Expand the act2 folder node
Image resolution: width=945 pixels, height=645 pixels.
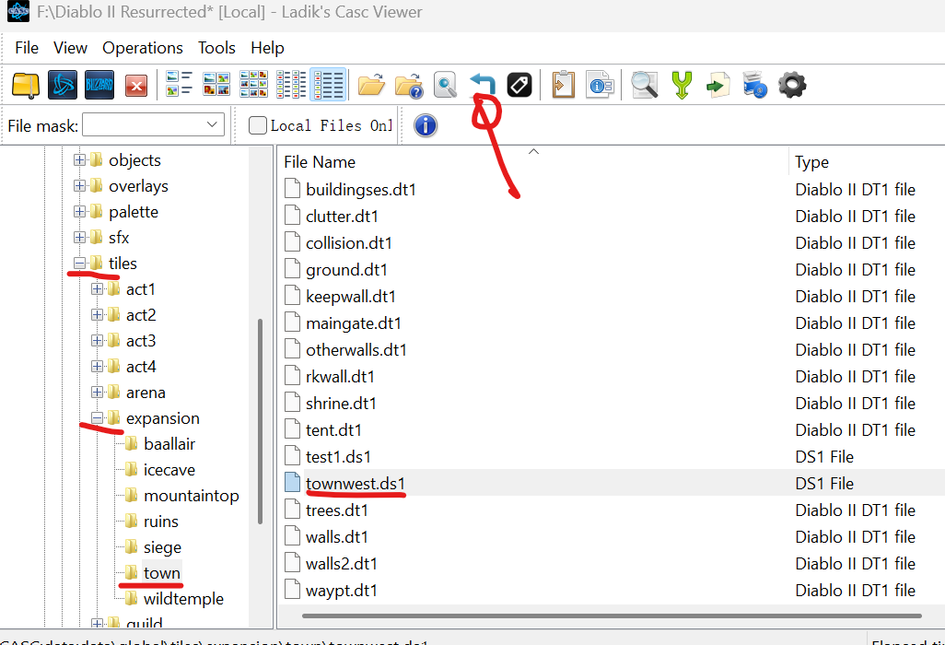tap(97, 314)
